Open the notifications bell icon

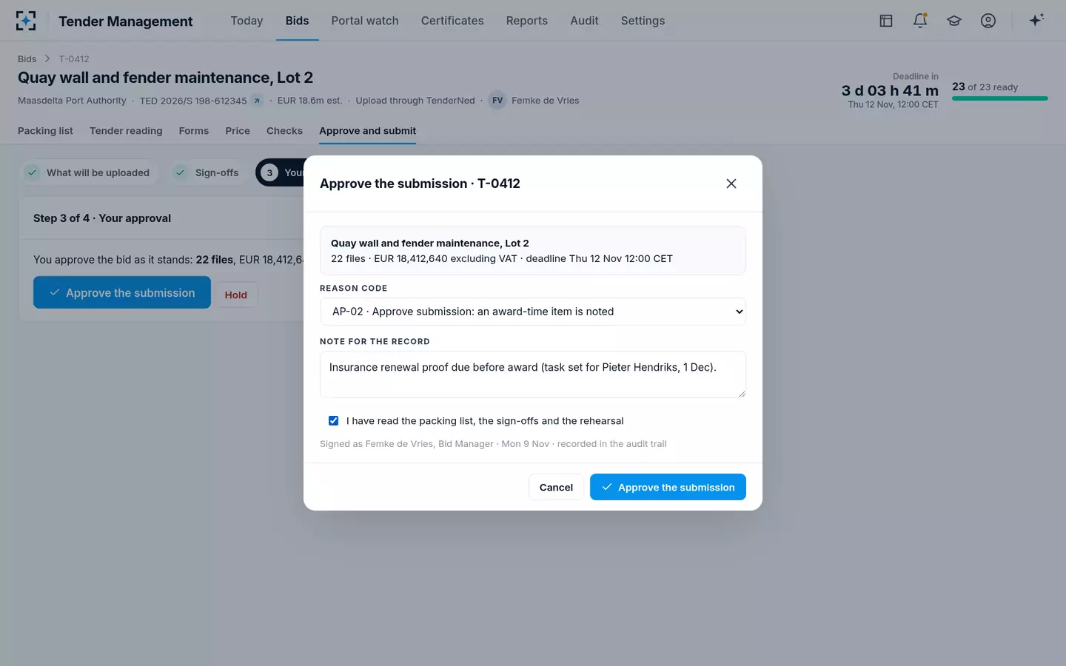click(920, 21)
